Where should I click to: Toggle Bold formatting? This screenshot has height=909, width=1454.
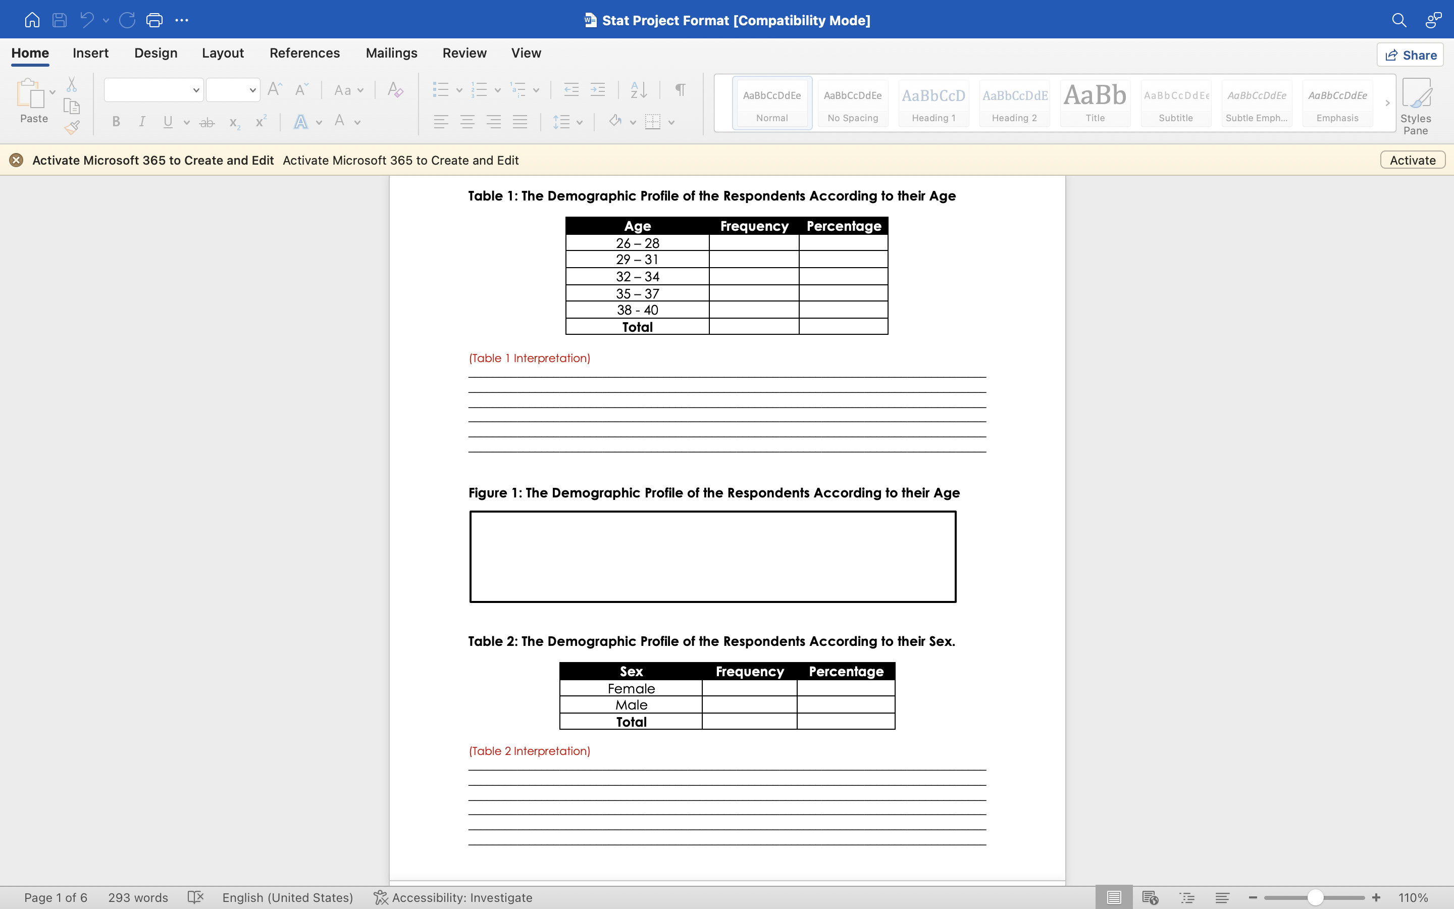click(x=117, y=122)
